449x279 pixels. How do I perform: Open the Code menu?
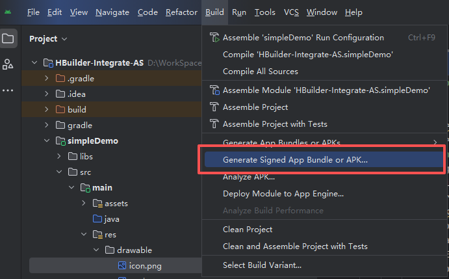[x=148, y=12]
